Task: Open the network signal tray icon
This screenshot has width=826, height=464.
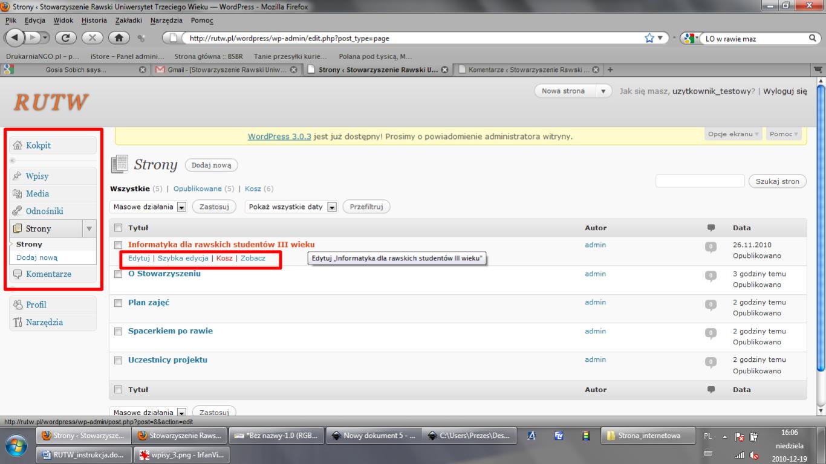Action: (738, 455)
